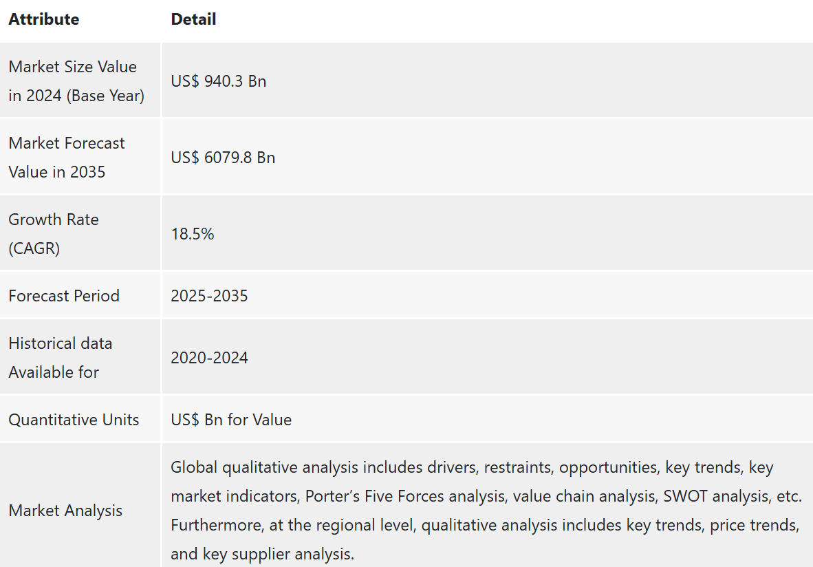This screenshot has height=567, width=813.
Task: Click the US$ Bn for Value text
Action: point(231,419)
